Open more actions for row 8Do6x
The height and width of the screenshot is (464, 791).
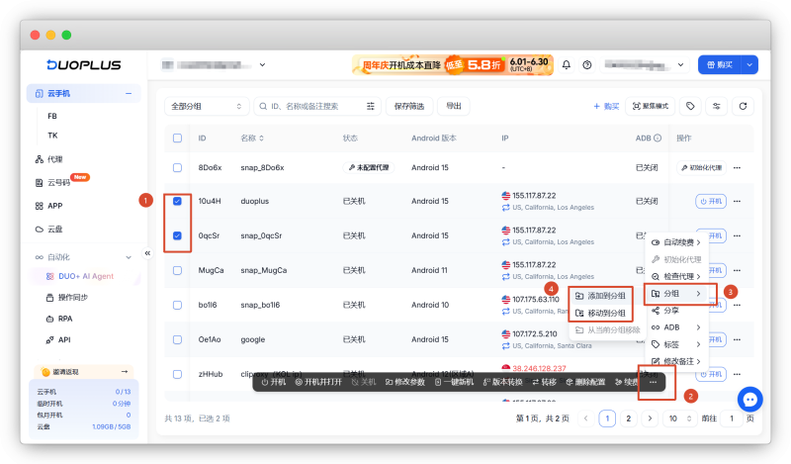tap(737, 167)
